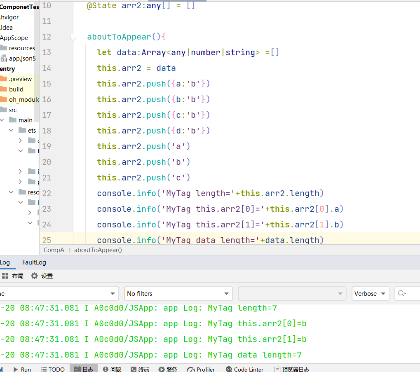Click the 布局 layout grid icon

[5, 276]
